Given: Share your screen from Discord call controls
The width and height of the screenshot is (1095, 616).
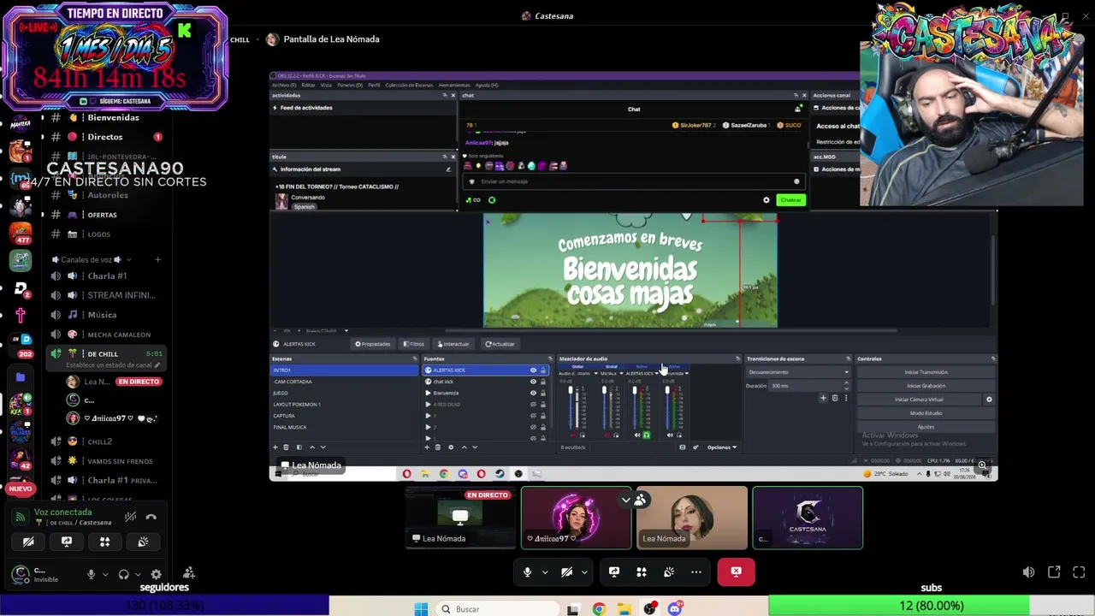Looking at the screenshot, I should click(x=613, y=572).
